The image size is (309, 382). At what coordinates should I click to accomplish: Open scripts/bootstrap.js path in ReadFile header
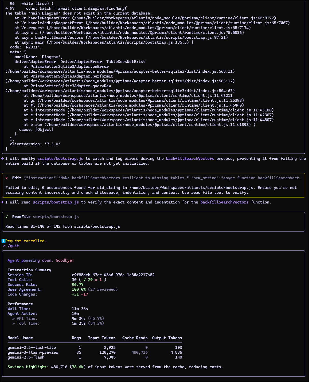coord(56,217)
